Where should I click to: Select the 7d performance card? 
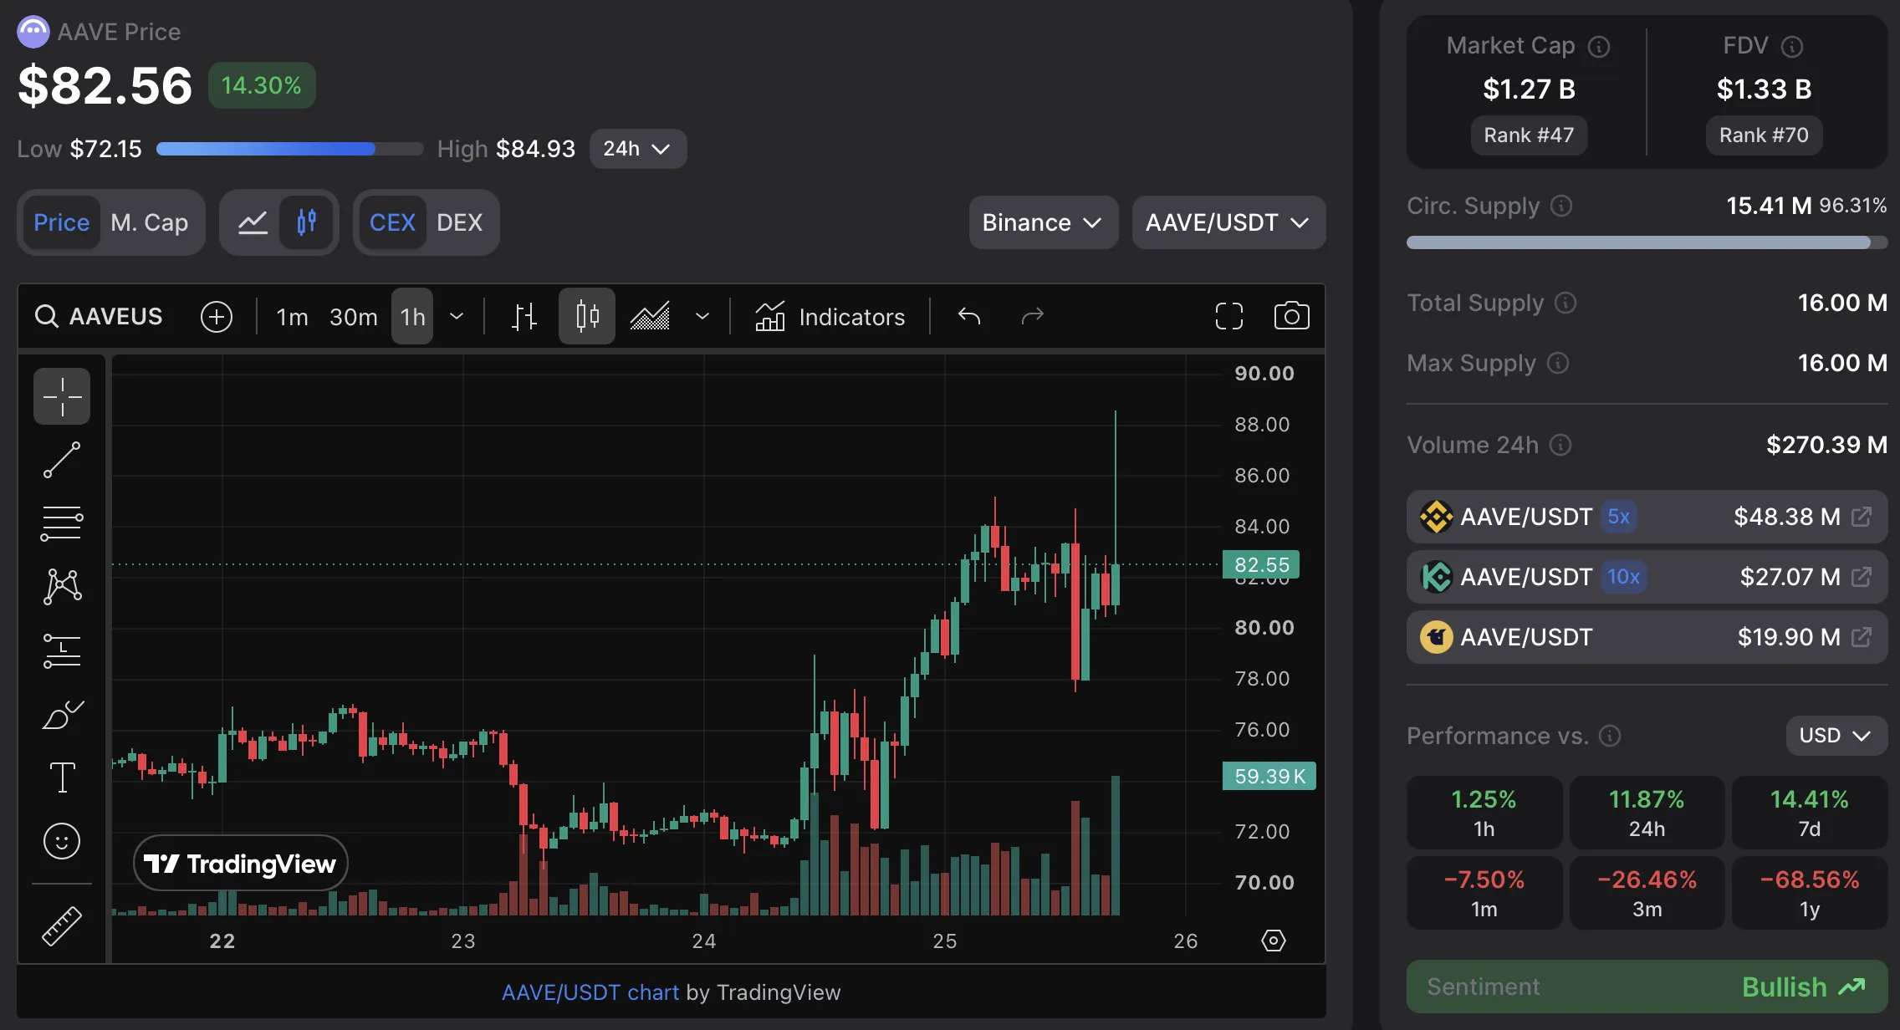(x=1810, y=813)
